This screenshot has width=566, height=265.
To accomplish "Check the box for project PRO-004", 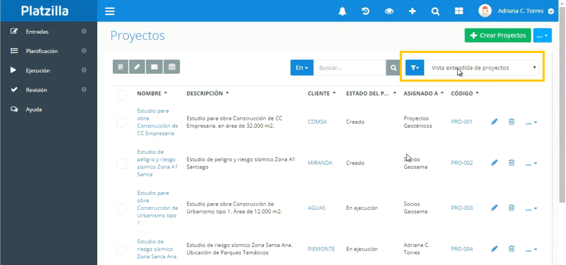I will [x=122, y=250].
